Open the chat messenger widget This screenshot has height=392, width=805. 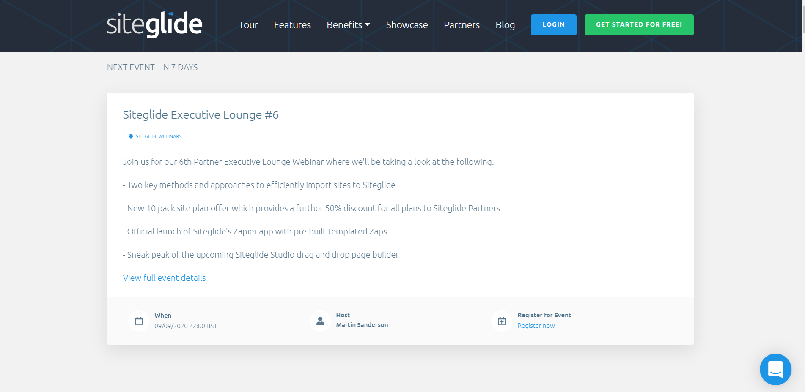[x=775, y=369]
